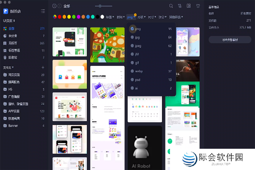The width and height of the screenshot is (255, 170).
Task: Click the search magnifier icon
Action: pos(171,6)
